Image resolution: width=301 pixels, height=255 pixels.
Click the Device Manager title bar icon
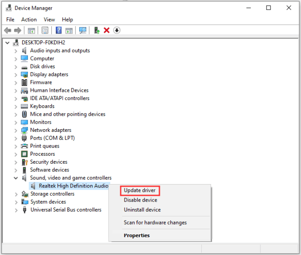8,8
